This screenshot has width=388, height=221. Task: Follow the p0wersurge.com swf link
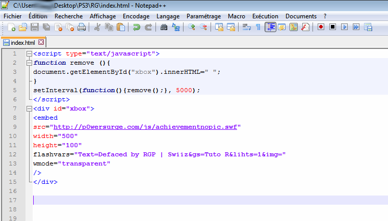coord(145,127)
